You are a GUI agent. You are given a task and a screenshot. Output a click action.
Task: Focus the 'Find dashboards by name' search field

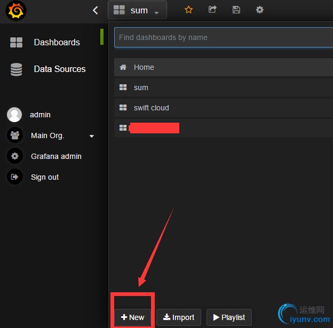click(224, 37)
